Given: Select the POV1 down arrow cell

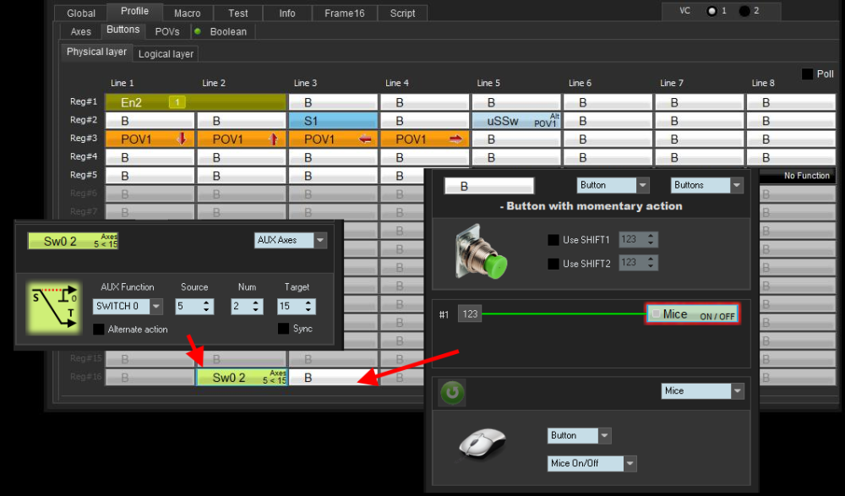Looking at the screenshot, I should 150,139.
